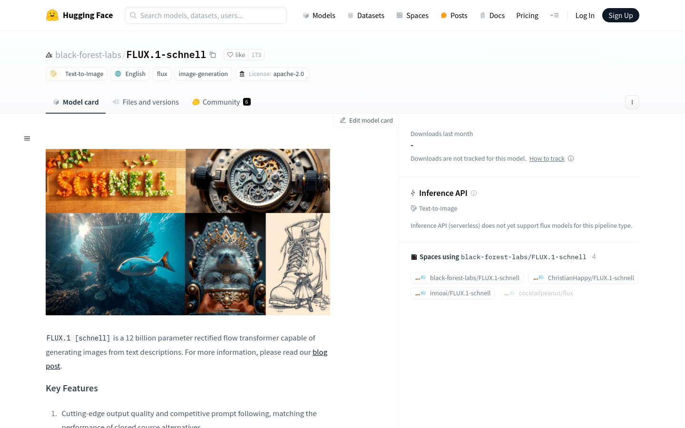Open innoai/FLUX.1-schnell space

click(x=453, y=293)
